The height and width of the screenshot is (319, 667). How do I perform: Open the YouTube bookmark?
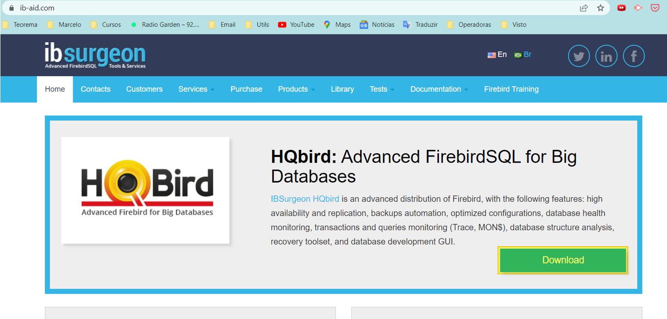[297, 25]
